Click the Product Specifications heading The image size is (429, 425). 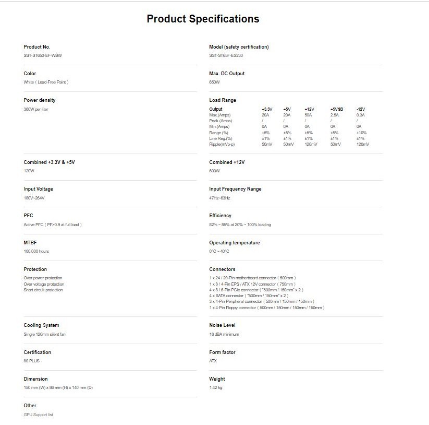(x=203, y=19)
